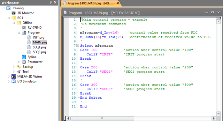Click the editor scroll down arrow
The width and height of the screenshot is (223, 121).
pyautogui.click(x=218, y=114)
